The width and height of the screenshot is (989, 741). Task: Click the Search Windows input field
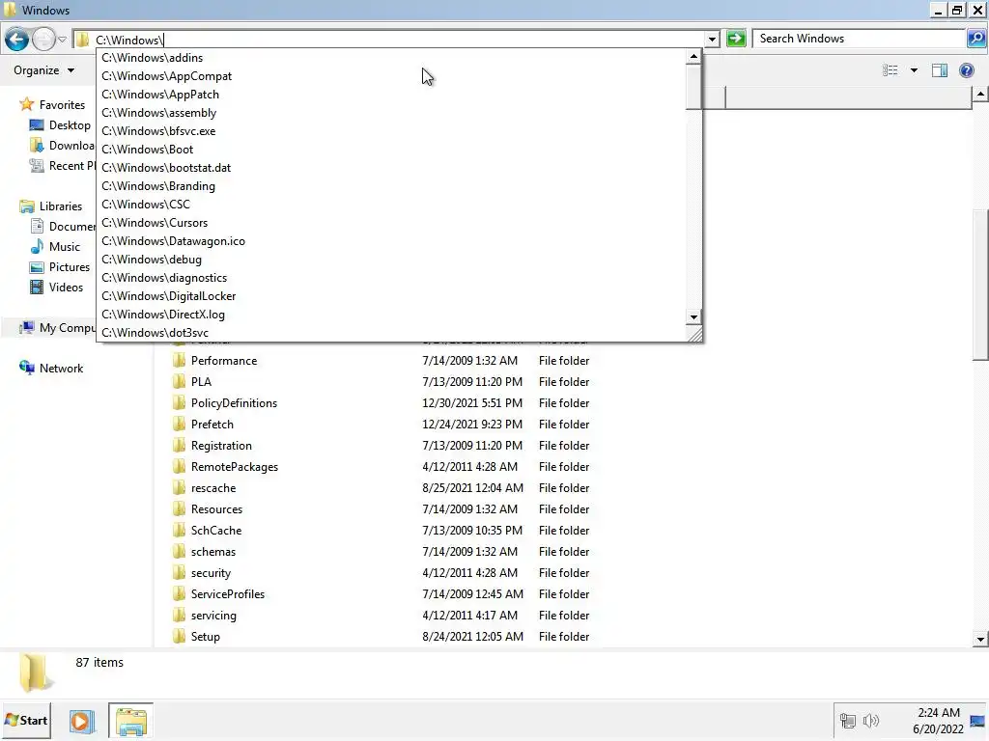859,39
